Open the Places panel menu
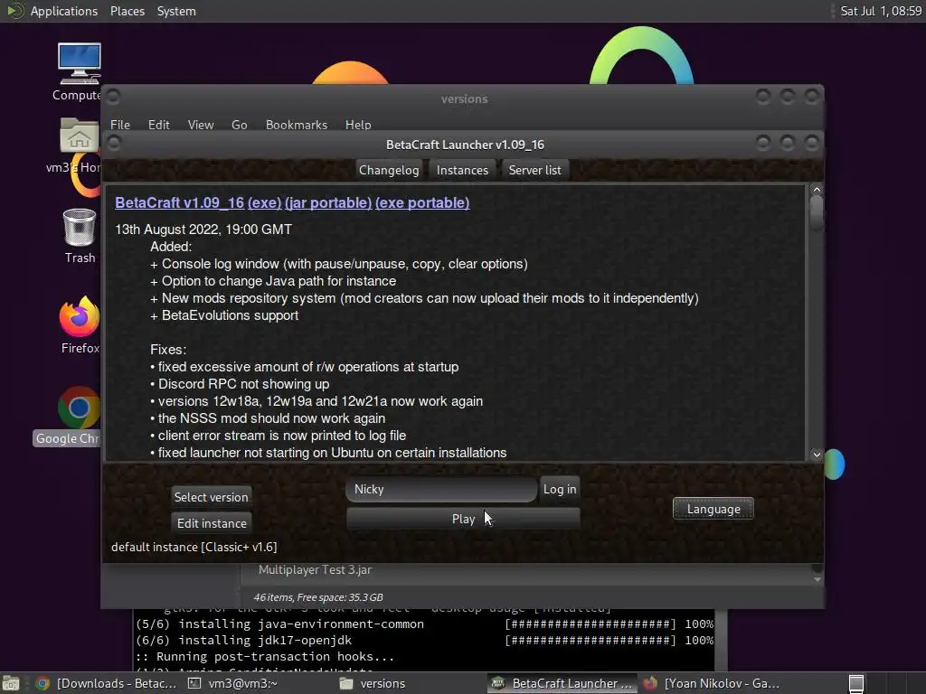 [x=127, y=11]
